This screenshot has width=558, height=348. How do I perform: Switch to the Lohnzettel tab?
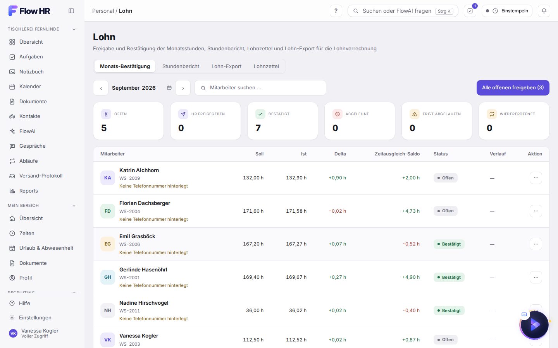(x=266, y=66)
